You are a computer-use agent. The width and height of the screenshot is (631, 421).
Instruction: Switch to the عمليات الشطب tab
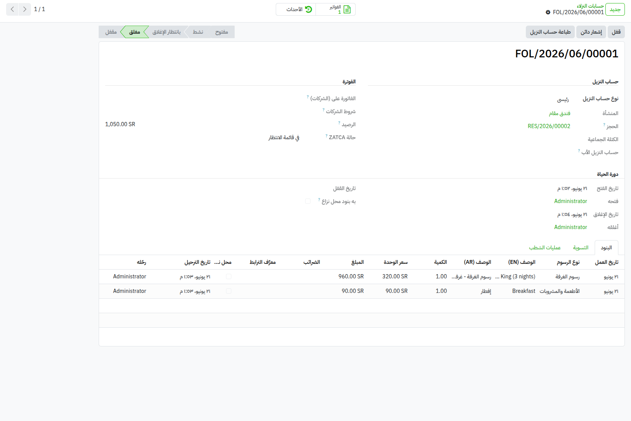(x=545, y=248)
